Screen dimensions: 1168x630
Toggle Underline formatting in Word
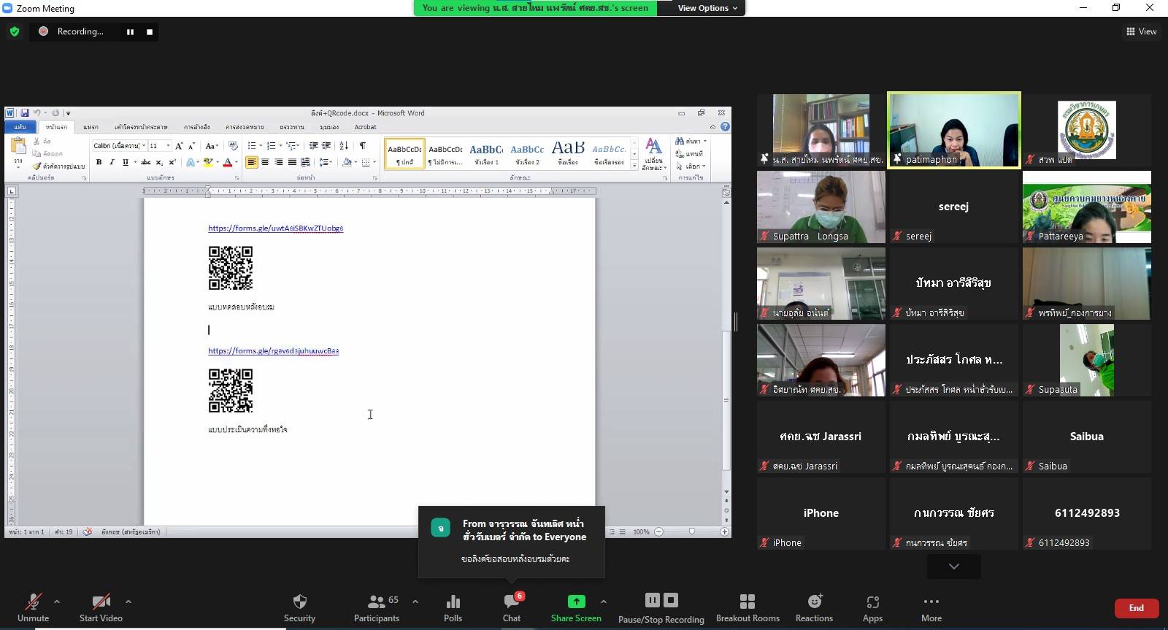tap(126, 162)
